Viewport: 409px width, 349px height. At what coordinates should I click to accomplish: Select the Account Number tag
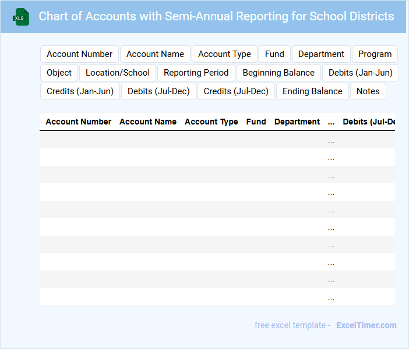(79, 54)
